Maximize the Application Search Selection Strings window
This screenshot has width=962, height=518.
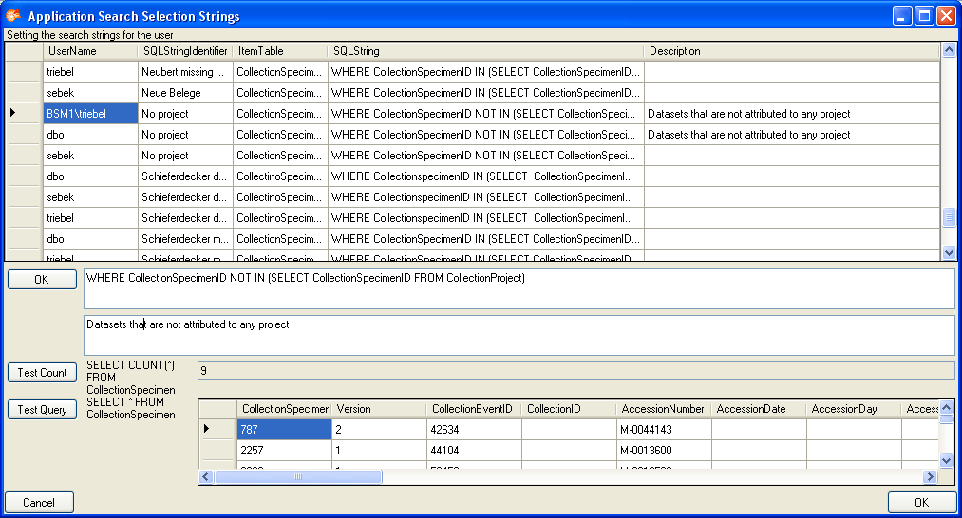pyautogui.click(x=924, y=15)
